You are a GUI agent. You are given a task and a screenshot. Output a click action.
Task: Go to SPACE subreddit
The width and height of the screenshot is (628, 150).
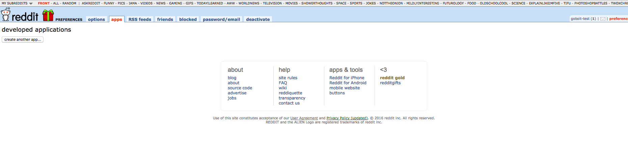341,3
